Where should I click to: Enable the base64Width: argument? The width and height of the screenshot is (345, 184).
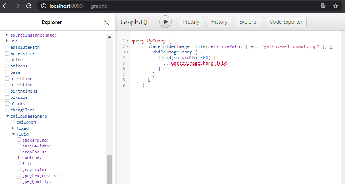[19, 145]
